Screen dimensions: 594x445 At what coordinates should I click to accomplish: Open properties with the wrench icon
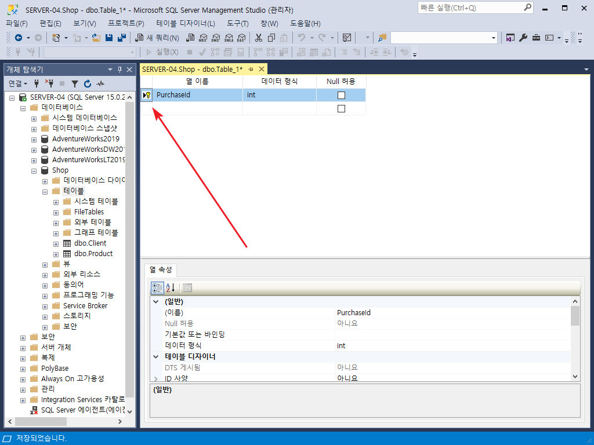[523, 38]
